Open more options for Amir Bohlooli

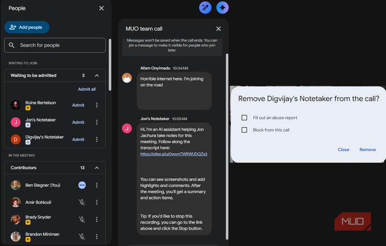click(x=97, y=202)
